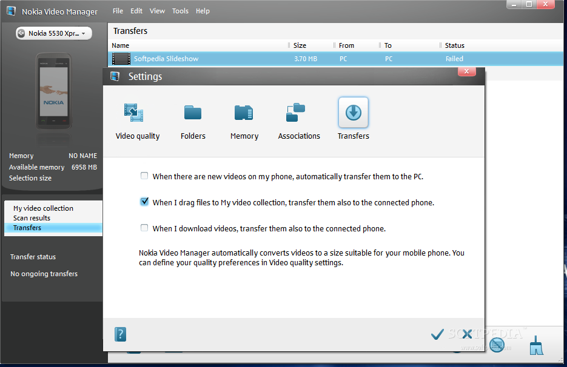Open the Nokia 5530 device dropdown

[x=53, y=33]
